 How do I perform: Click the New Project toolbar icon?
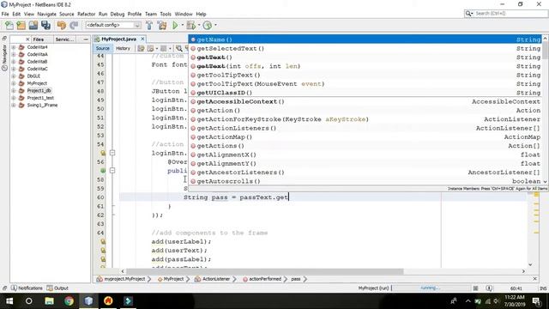[x=21, y=25]
